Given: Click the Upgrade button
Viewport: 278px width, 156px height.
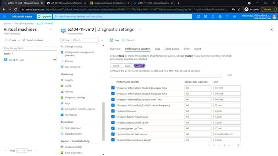Looking at the screenshot, I should [44, 16].
